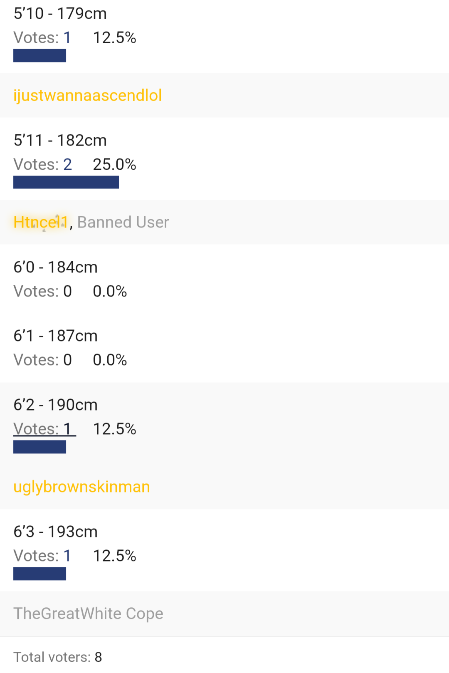Click the underlined Votes: 1 for 6'2
Viewport: 449px width, 673px height.
tap(44, 429)
